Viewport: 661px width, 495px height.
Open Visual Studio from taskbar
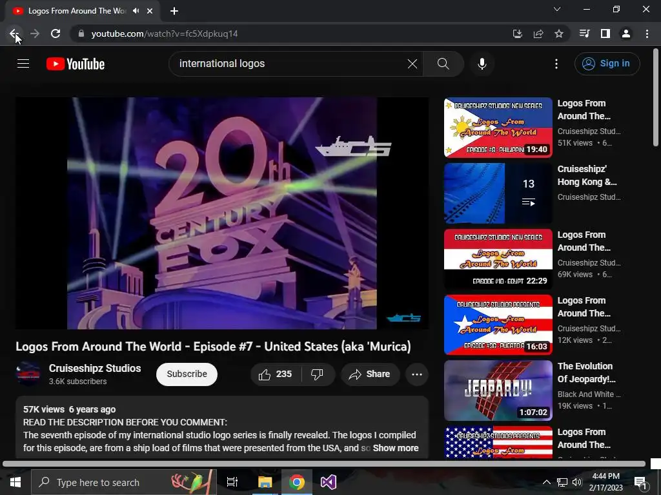(329, 482)
